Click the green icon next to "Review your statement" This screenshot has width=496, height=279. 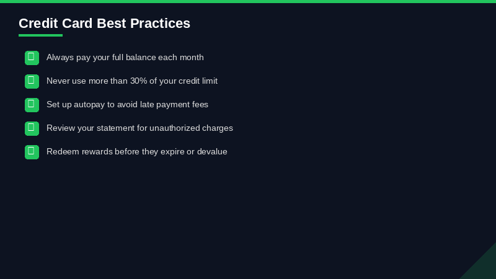point(32,128)
